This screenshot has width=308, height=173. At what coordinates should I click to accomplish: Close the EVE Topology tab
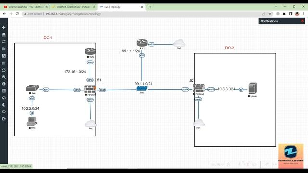[142, 7]
